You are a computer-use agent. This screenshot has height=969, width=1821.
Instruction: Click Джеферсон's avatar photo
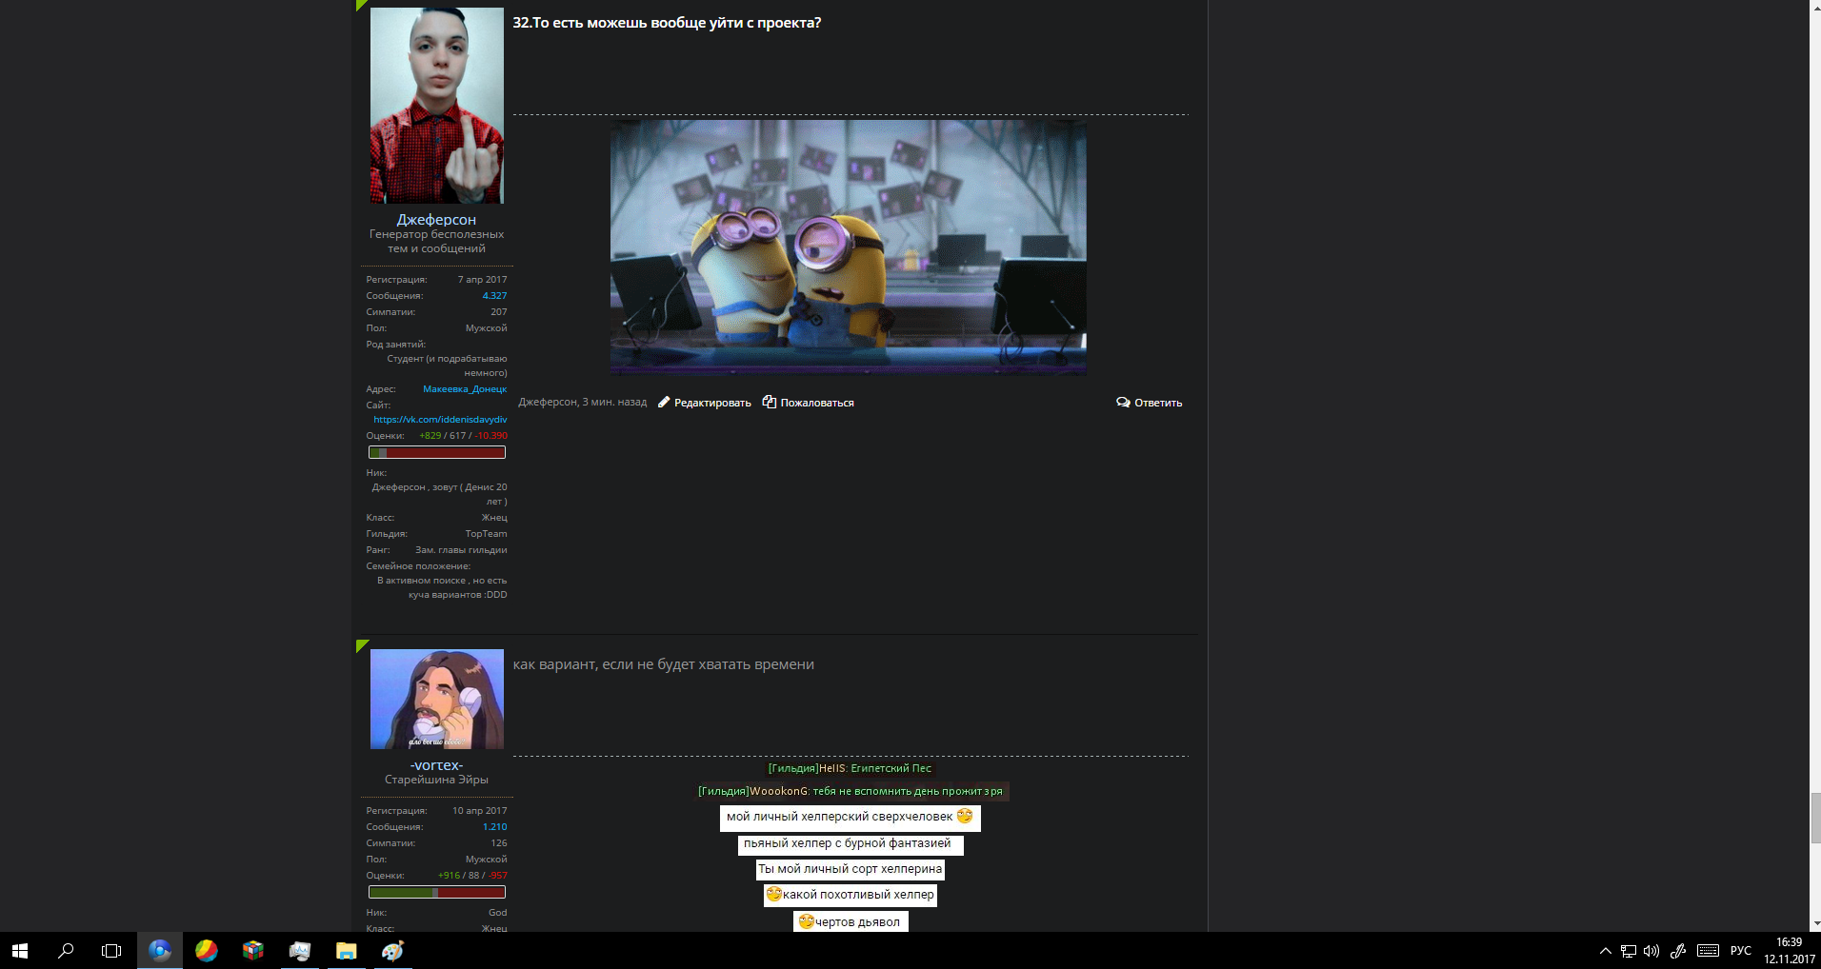pyautogui.click(x=436, y=106)
